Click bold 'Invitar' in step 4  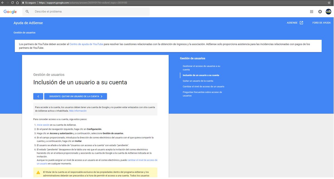pos(78,141)
